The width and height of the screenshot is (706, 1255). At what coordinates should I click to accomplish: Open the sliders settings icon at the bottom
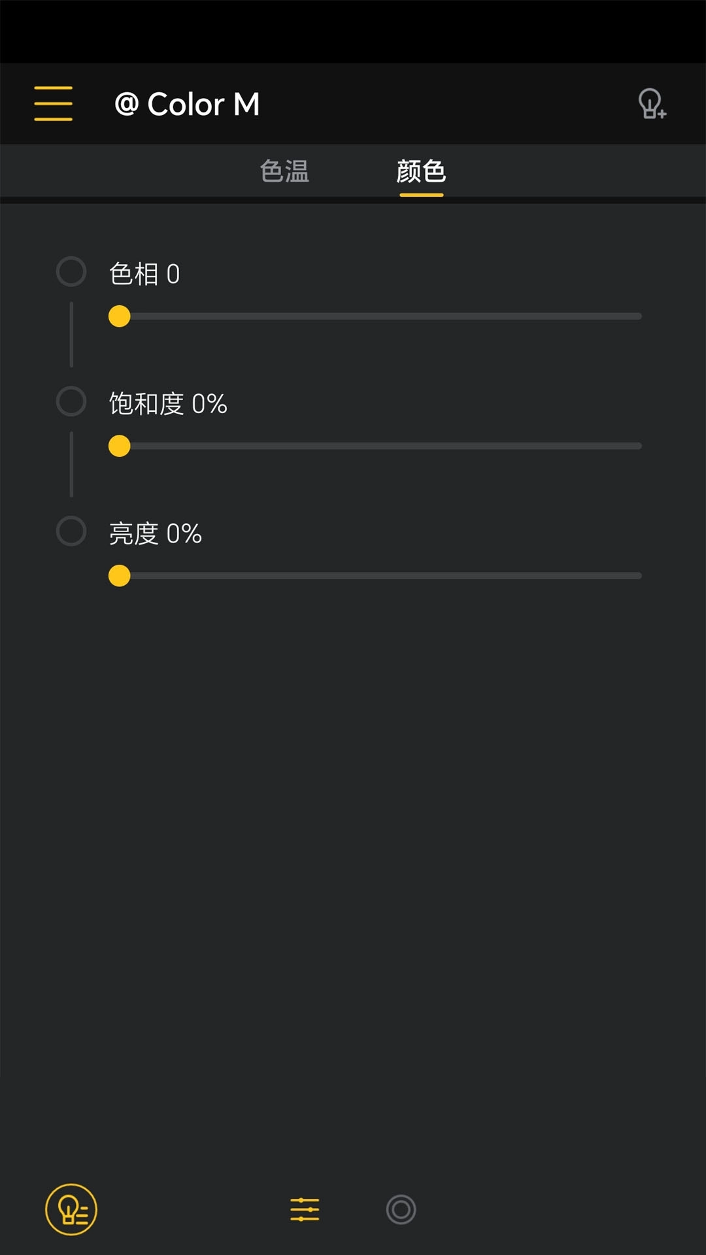303,1210
